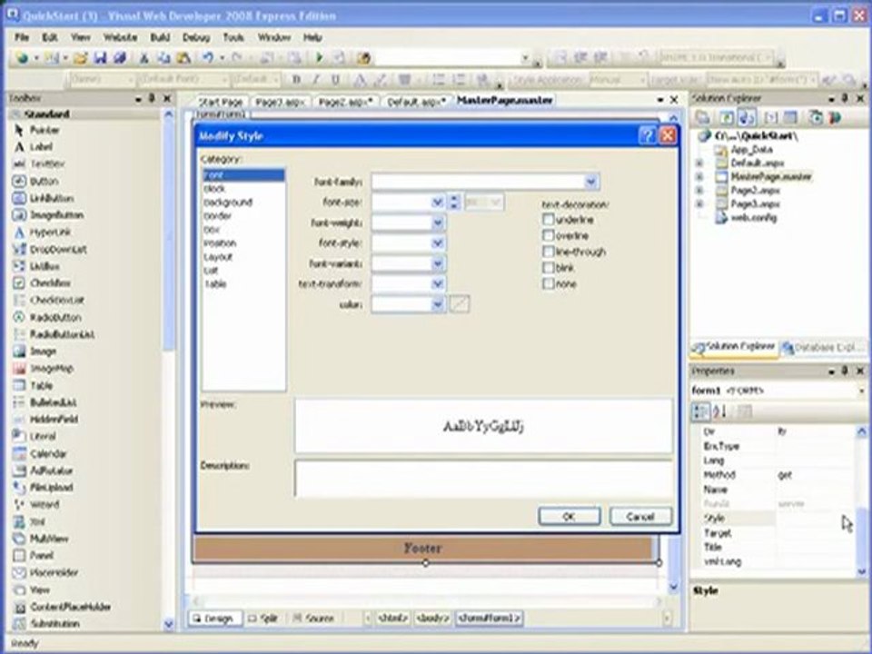
Task: Open the Debug menu
Action: [x=196, y=37]
